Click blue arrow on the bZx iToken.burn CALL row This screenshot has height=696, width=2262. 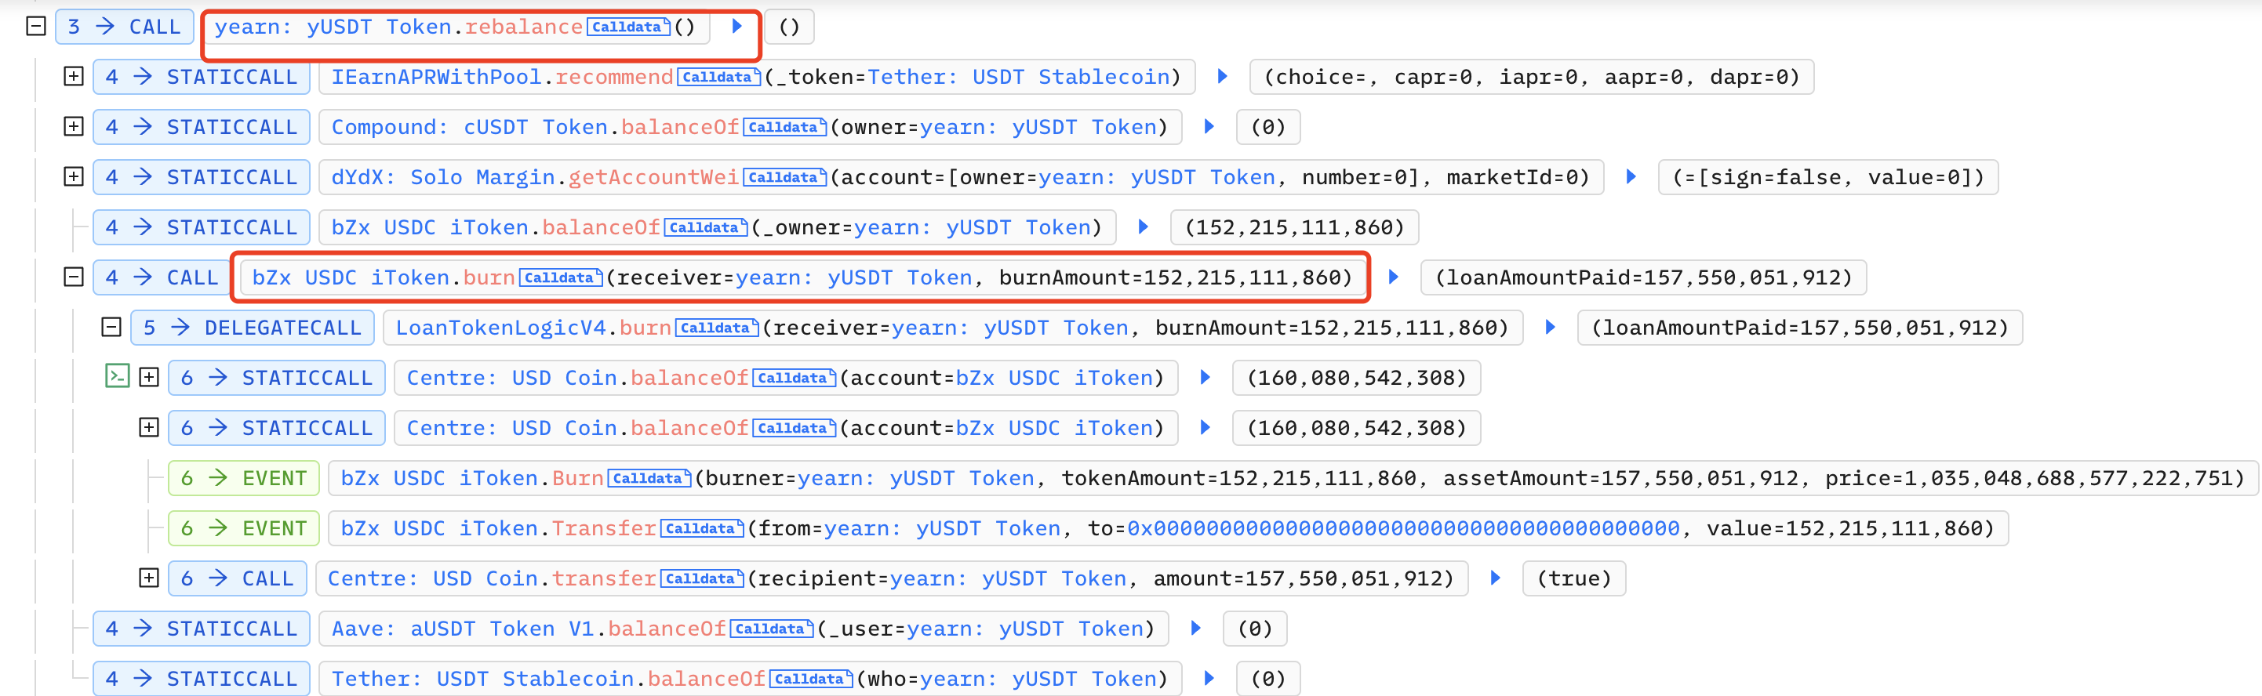point(1393,277)
